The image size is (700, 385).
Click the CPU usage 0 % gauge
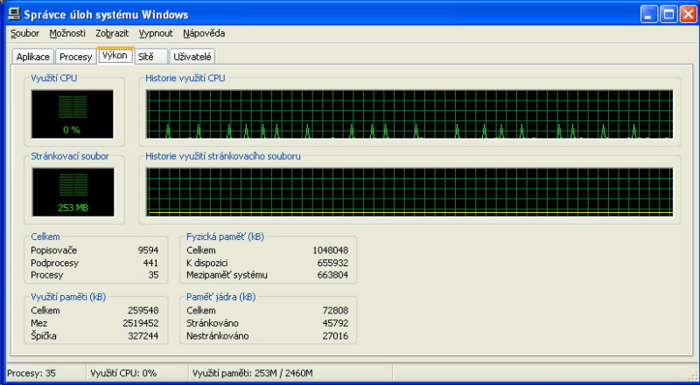click(73, 114)
